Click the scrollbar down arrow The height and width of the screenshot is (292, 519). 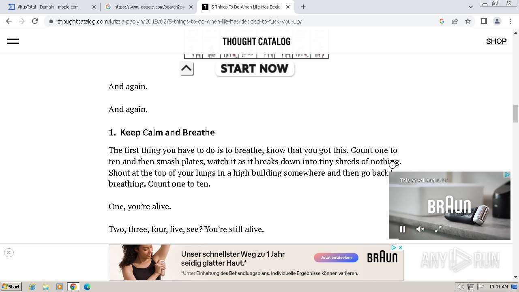coord(516,277)
